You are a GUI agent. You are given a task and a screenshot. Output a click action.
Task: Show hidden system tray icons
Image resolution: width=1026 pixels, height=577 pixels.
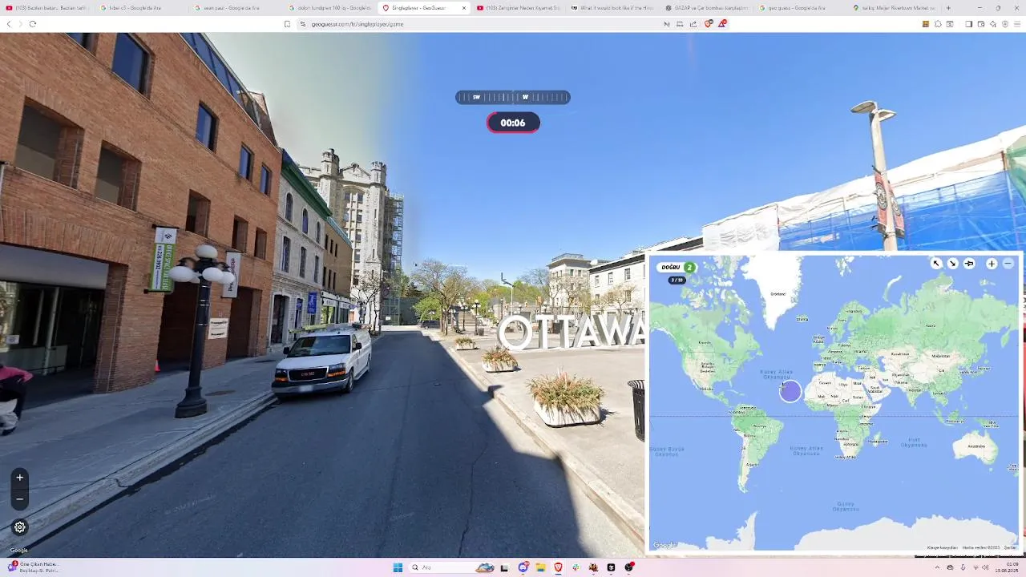point(936,567)
